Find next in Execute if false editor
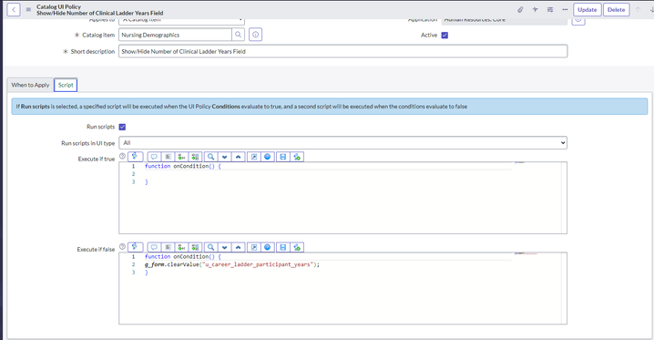 click(224, 247)
